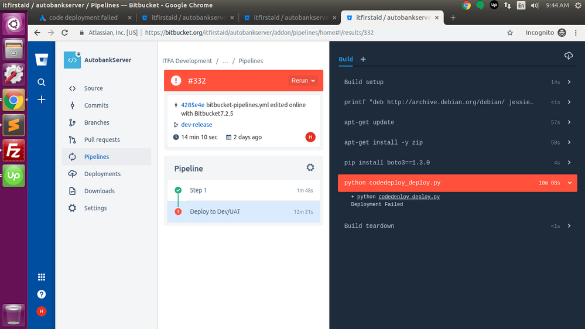Select Step 1 in the pipeline

point(244,190)
